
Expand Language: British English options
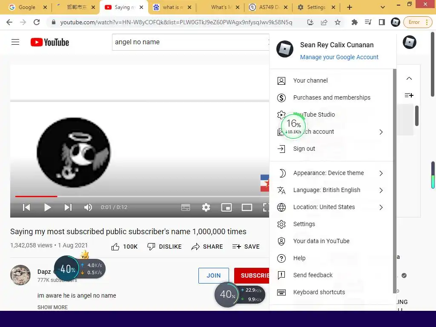331,190
